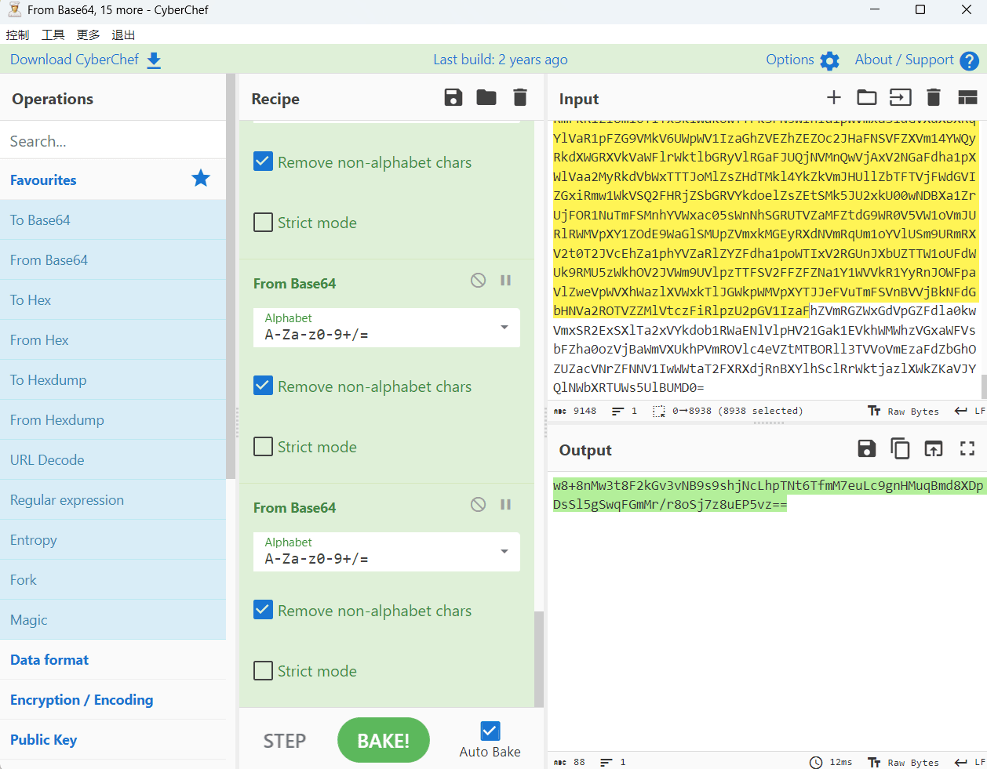Reset input pane layout icon
Viewport: 987px width, 769px height.
click(967, 97)
